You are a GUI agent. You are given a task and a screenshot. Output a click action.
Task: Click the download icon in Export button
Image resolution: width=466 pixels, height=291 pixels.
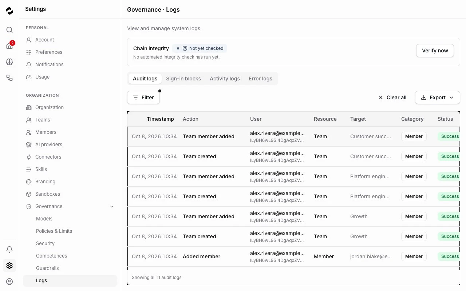pos(424,97)
